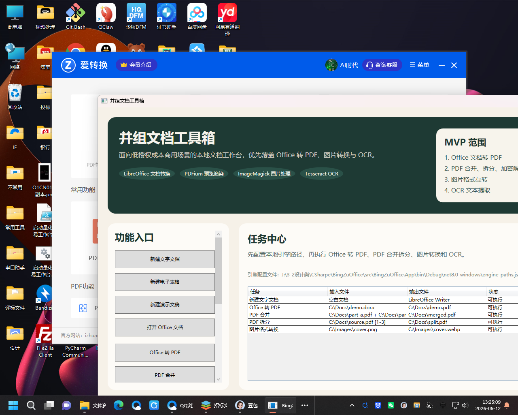
Task: Select the 新建文字文档 task row
Action: tap(383, 300)
